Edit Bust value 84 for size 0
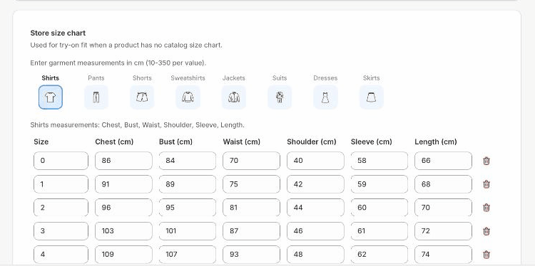Image resolution: width=535 pixels, height=266 pixels. 188,161
